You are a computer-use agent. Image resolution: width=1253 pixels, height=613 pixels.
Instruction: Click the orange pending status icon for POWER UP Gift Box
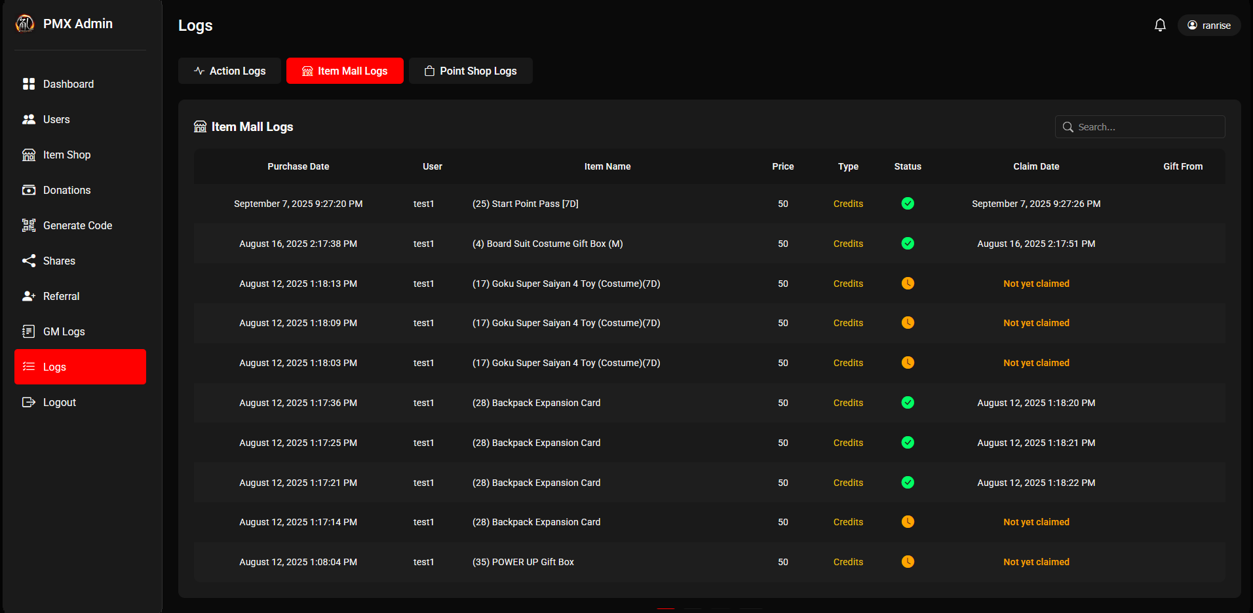coord(908,562)
